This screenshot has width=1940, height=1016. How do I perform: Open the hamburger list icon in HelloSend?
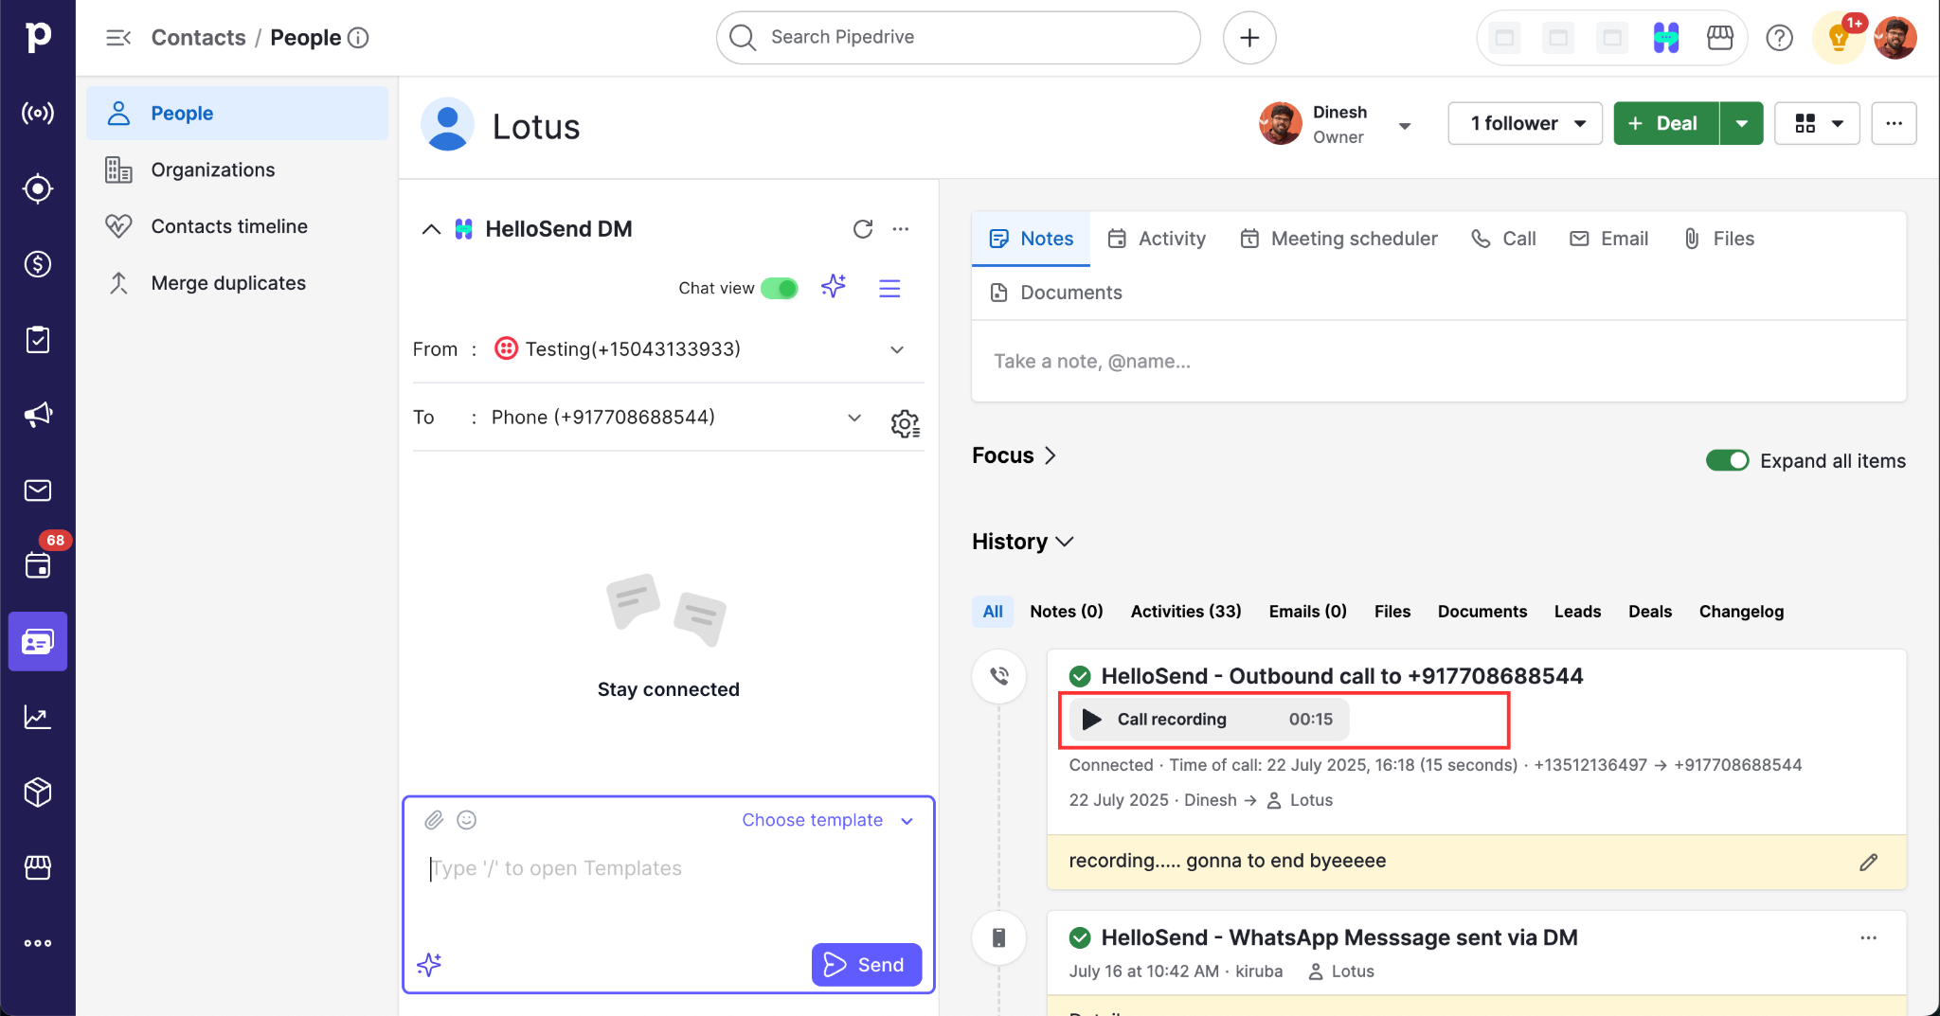(889, 288)
